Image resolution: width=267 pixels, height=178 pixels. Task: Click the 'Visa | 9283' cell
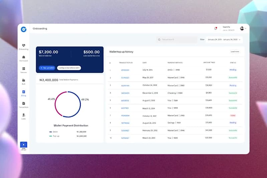(x=173, y=138)
